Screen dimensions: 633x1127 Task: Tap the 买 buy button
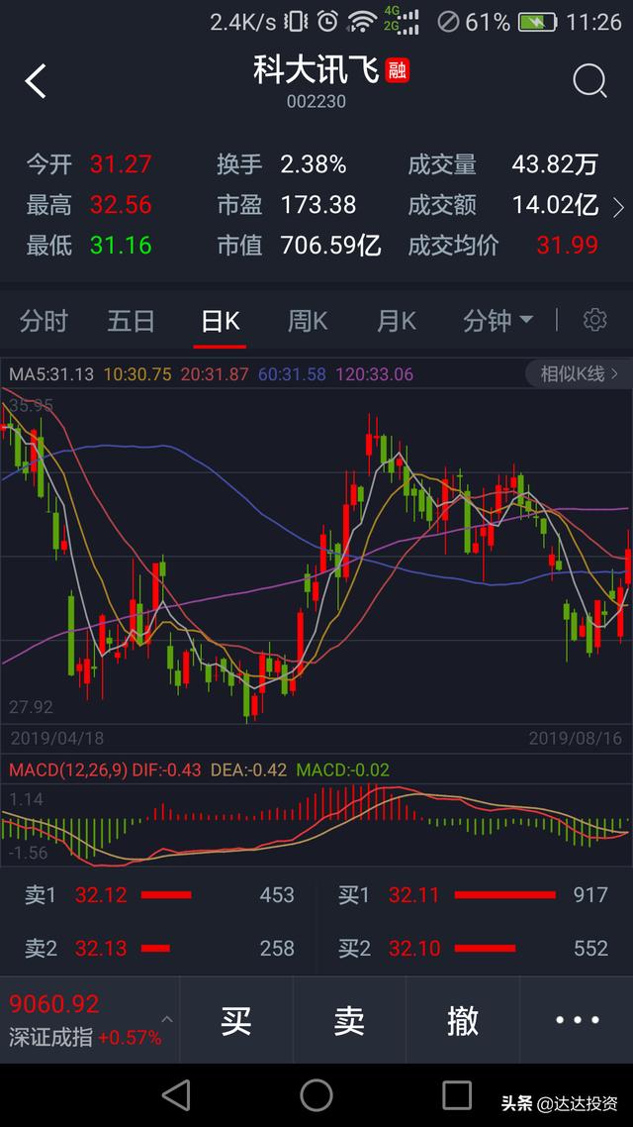tap(236, 1020)
